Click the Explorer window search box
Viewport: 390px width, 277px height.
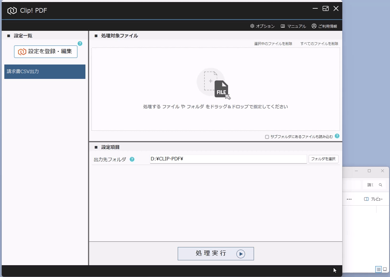(374, 185)
